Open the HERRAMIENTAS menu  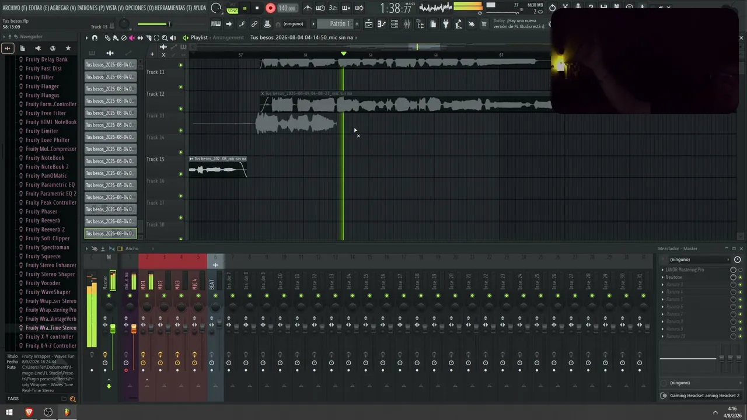(173, 8)
